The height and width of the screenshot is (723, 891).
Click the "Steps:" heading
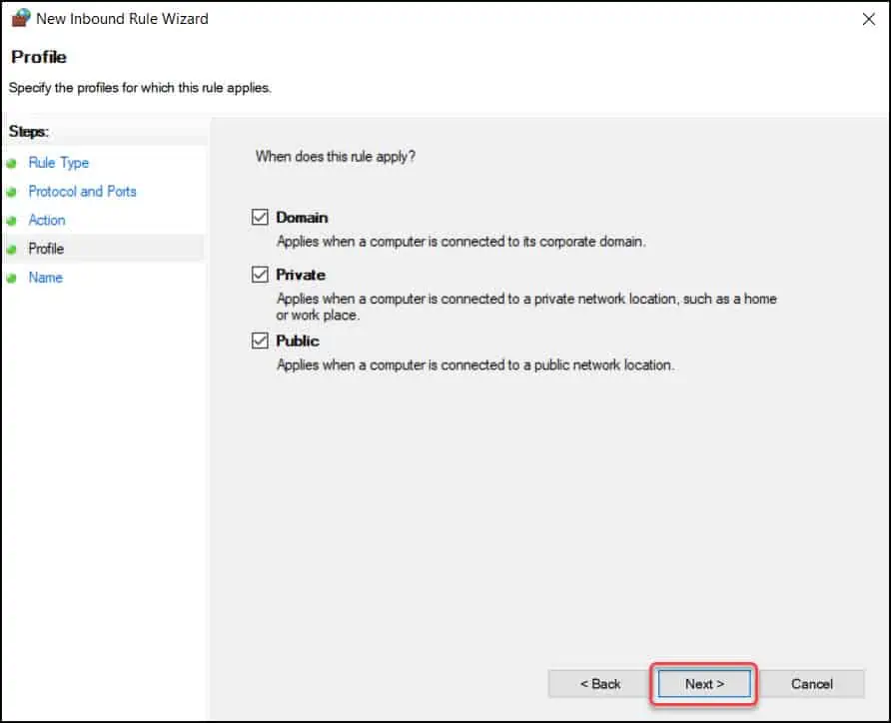28,131
